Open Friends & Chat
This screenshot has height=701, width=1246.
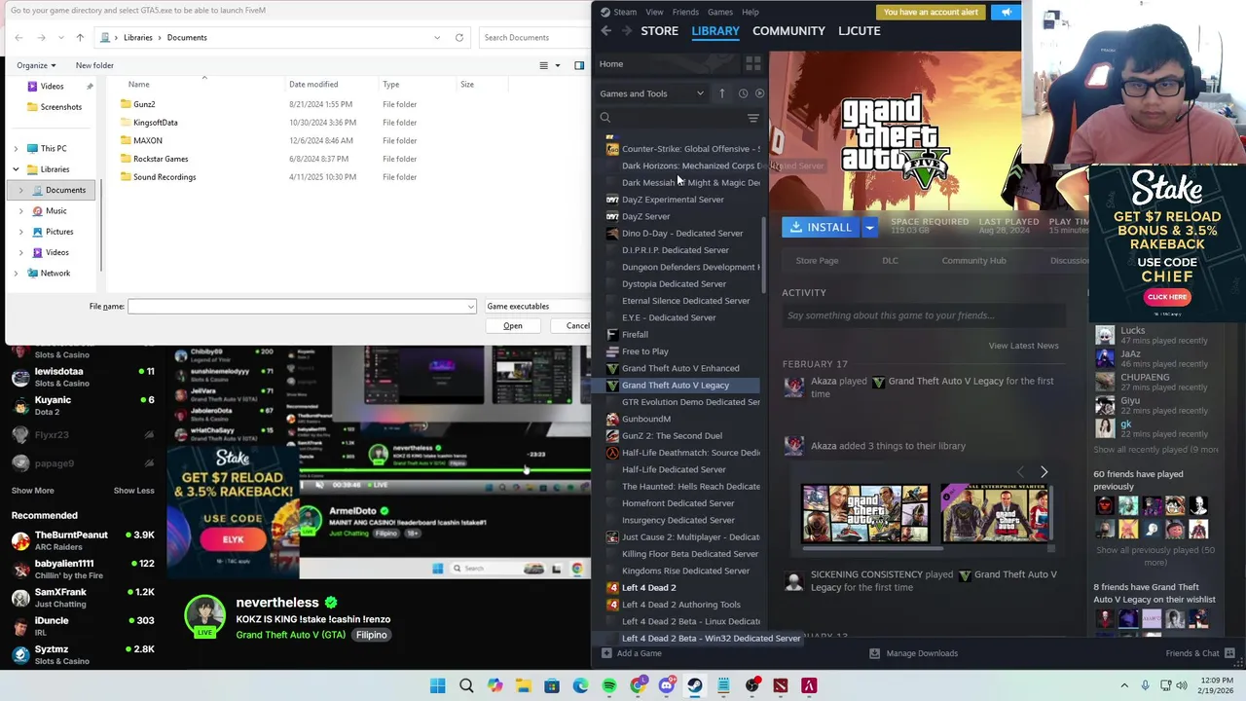1200,653
